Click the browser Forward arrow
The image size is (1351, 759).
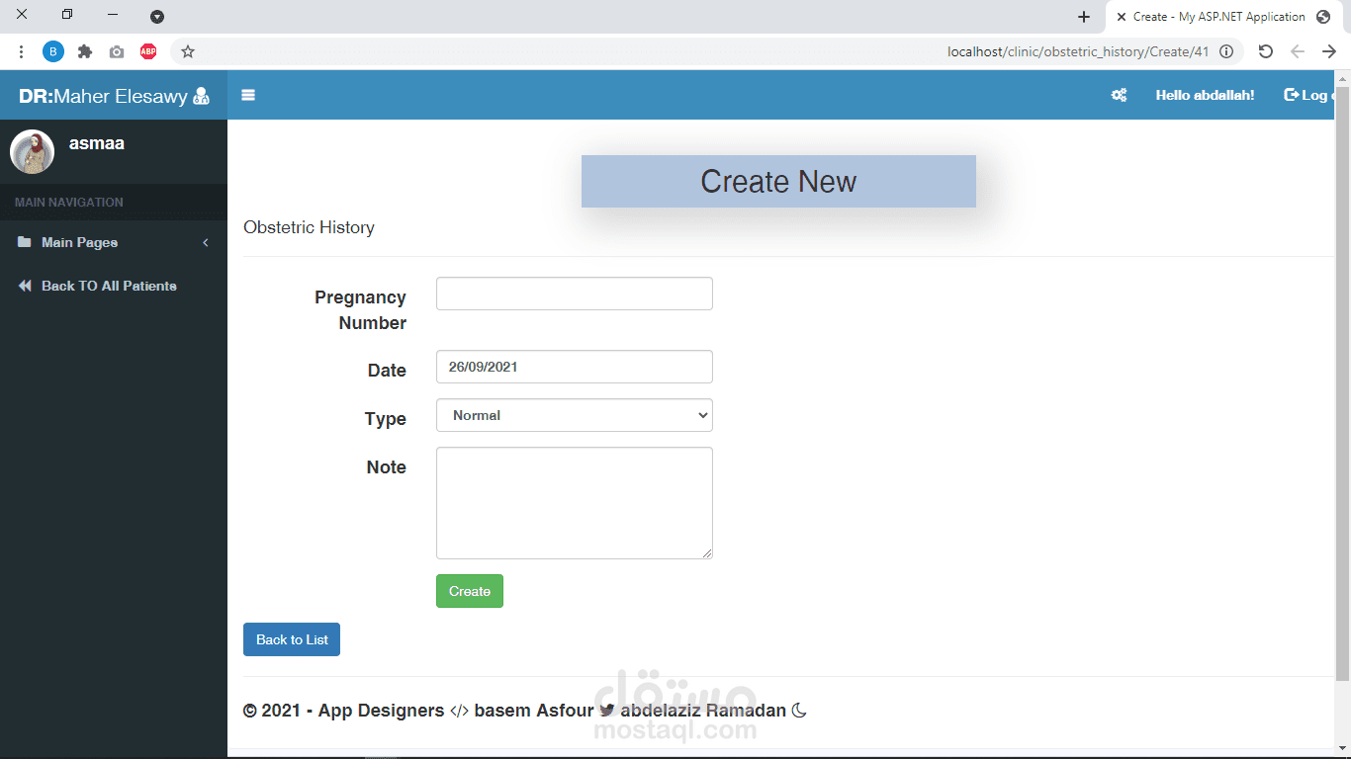[1329, 51]
